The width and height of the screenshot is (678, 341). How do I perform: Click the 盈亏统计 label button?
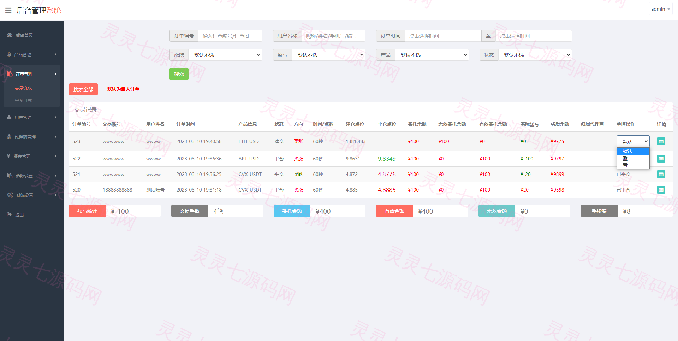87,211
